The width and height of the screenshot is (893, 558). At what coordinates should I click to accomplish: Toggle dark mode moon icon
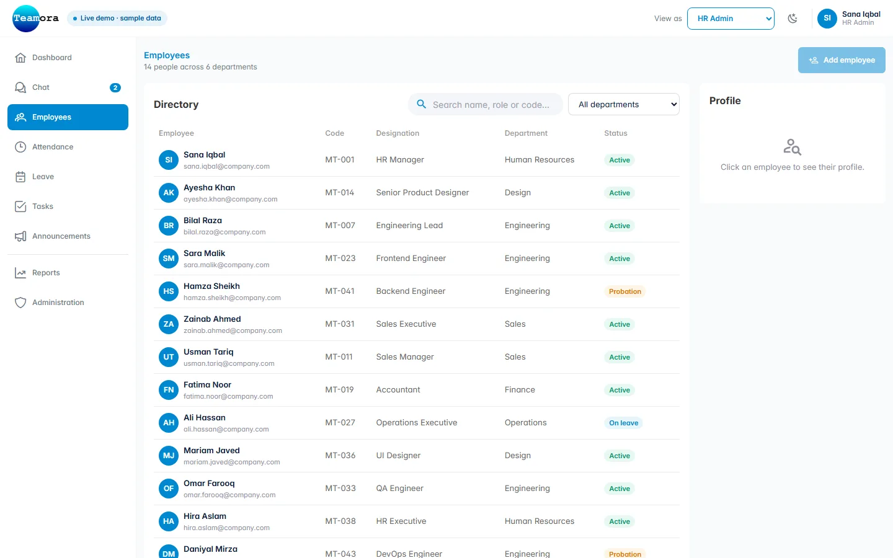click(793, 19)
